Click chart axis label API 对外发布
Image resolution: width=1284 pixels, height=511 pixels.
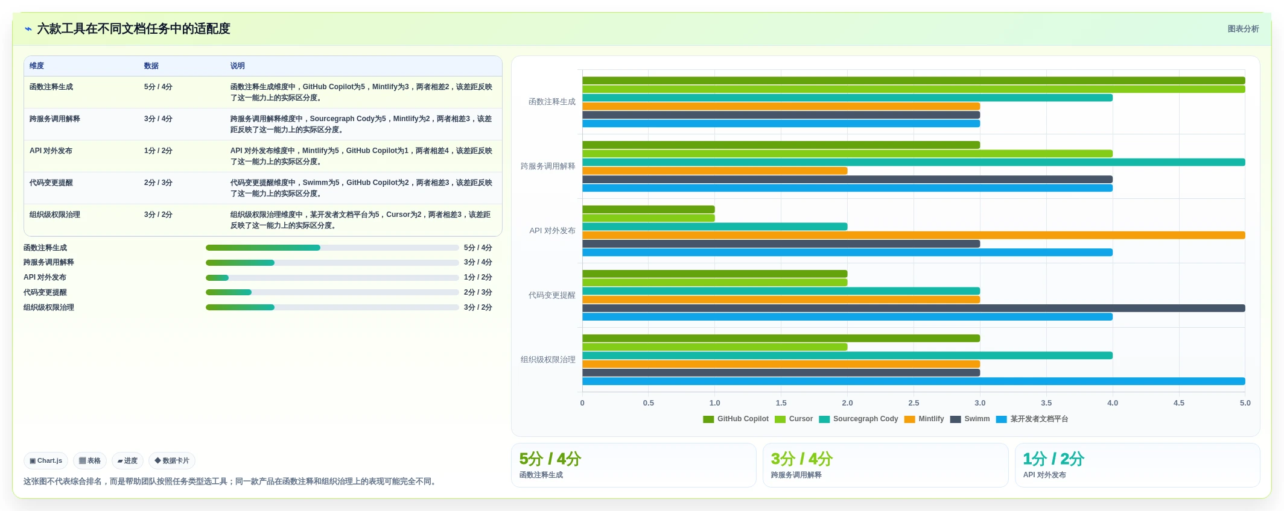tap(552, 231)
